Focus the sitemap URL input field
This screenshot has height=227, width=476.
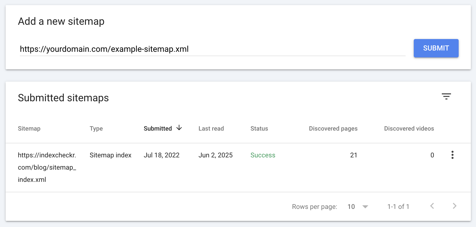(x=212, y=49)
